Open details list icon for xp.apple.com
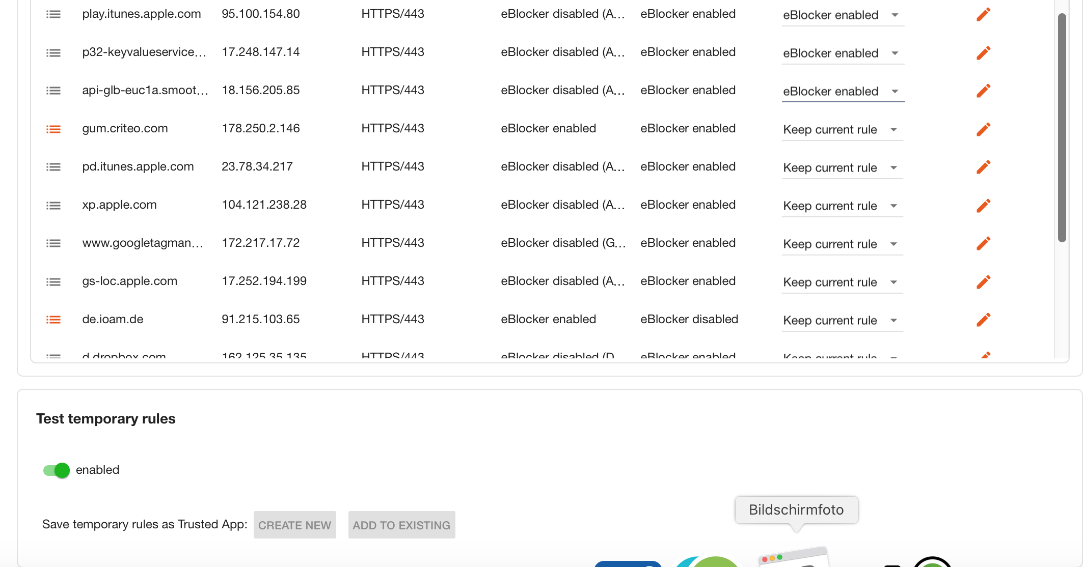This screenshot has width=1083, height=567. tap(53, 205)
